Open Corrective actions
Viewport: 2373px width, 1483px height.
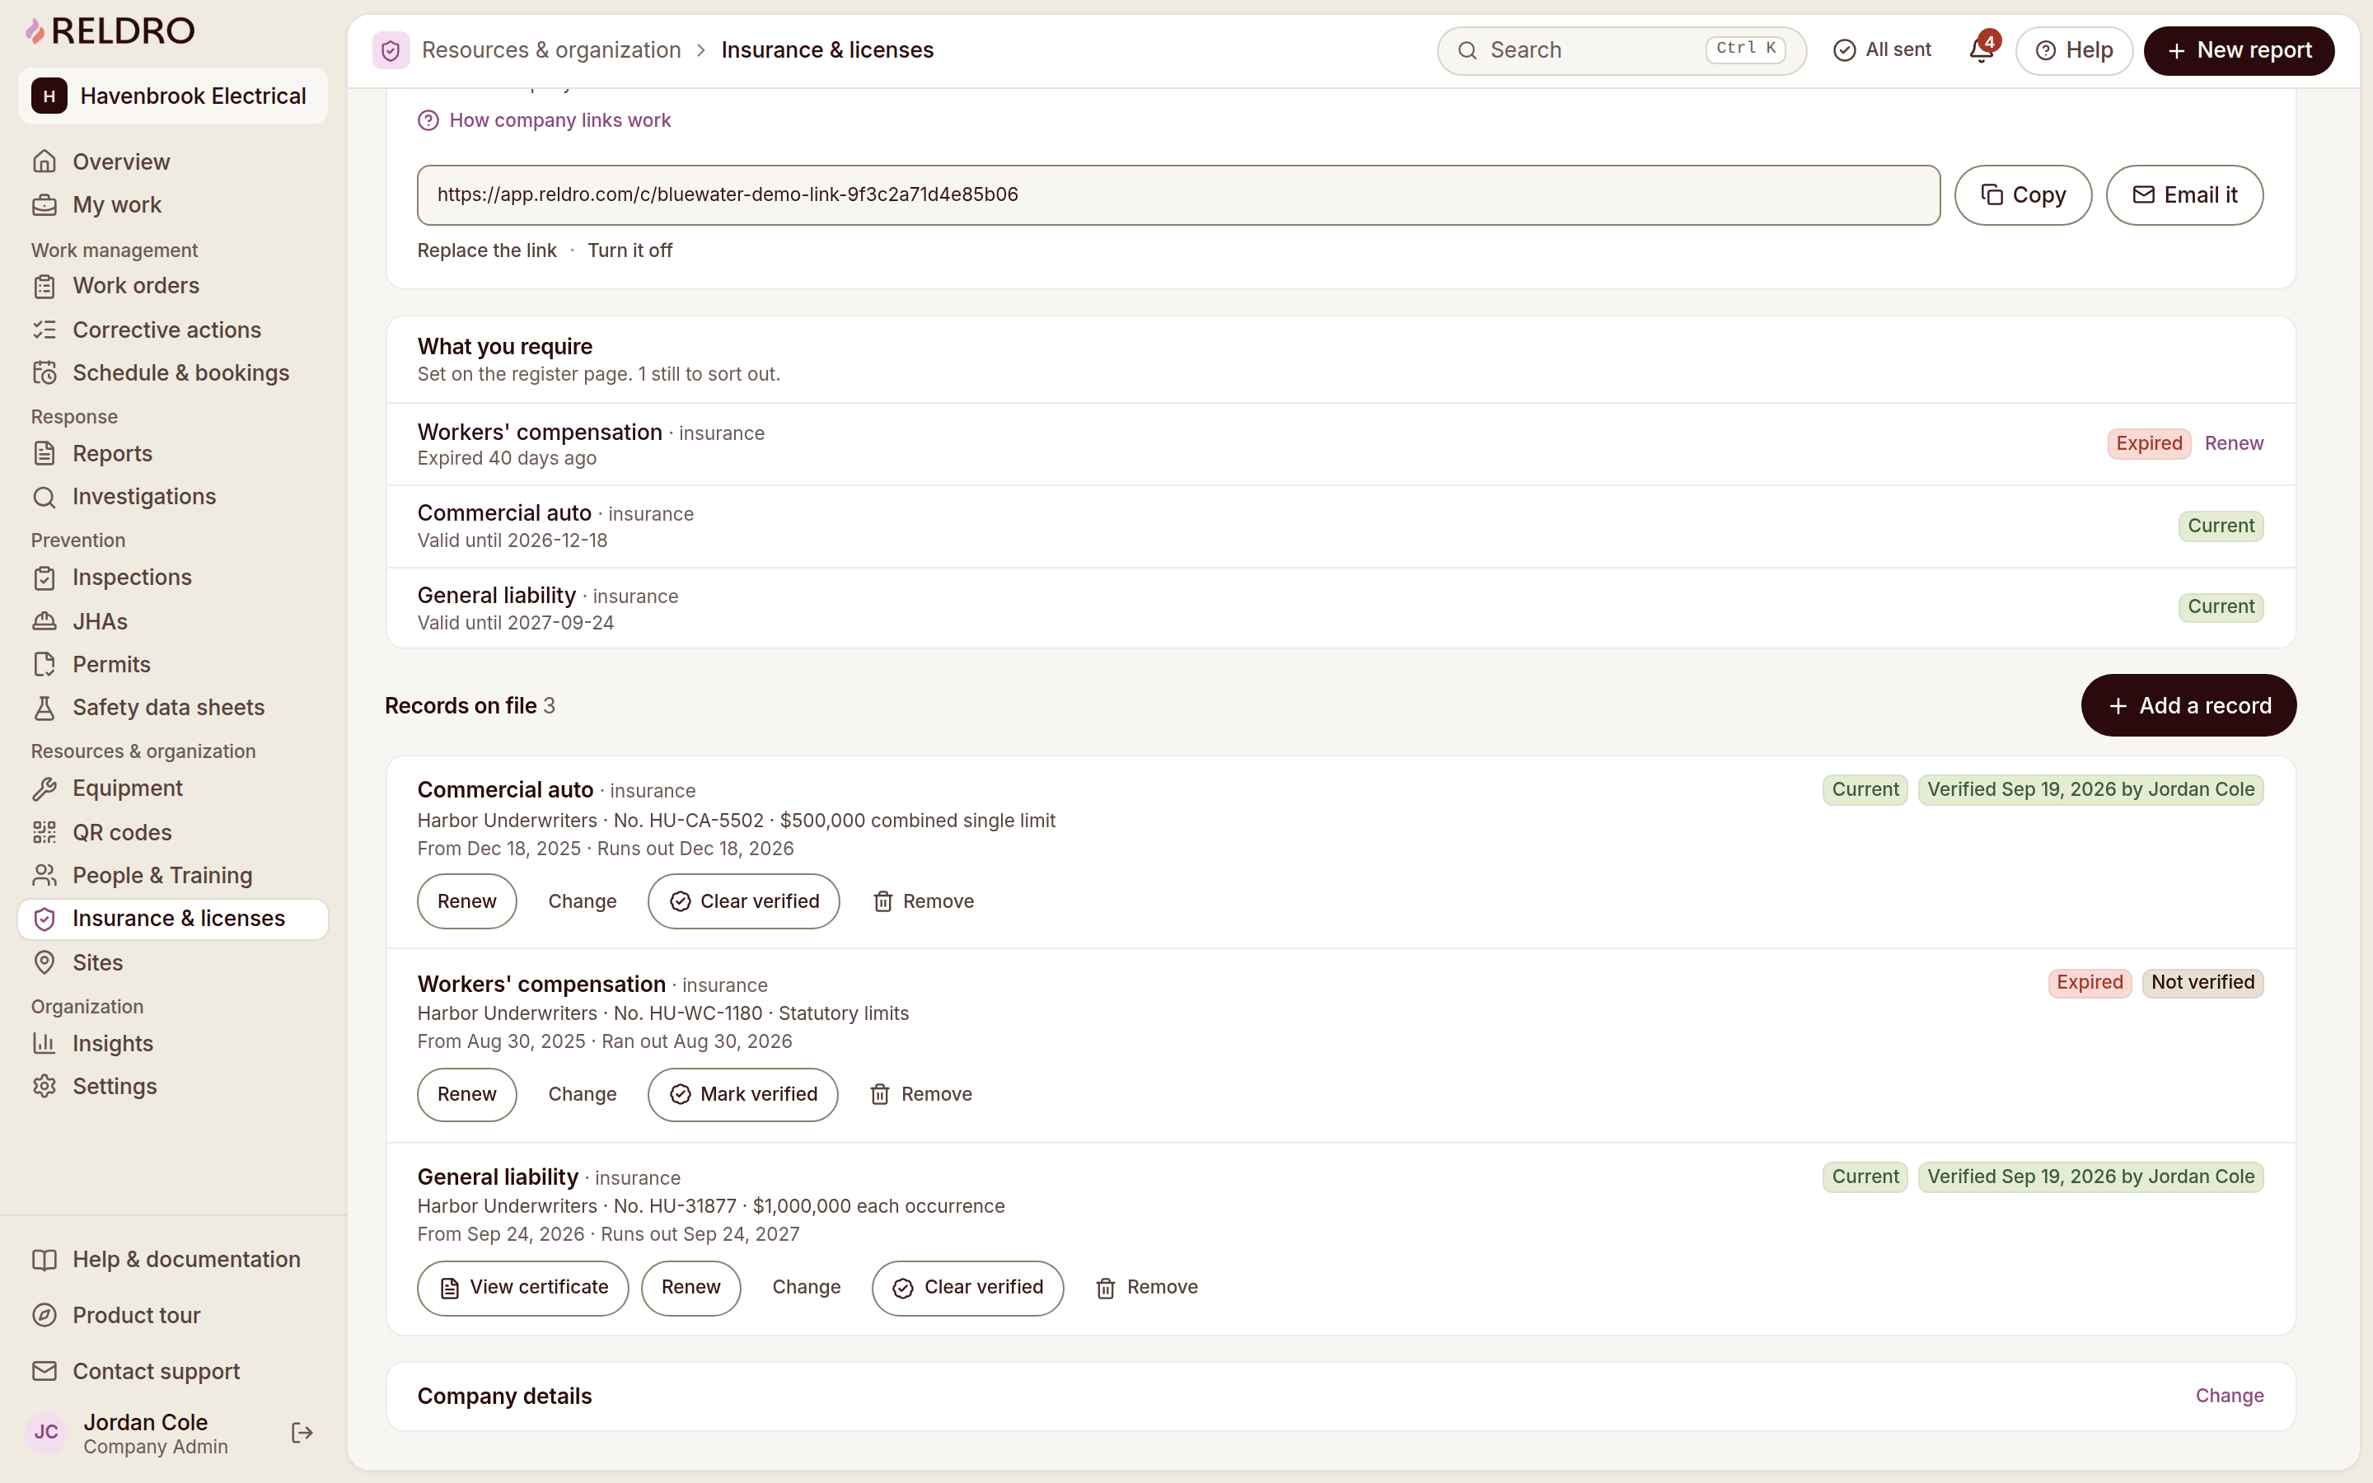(172, 330)
